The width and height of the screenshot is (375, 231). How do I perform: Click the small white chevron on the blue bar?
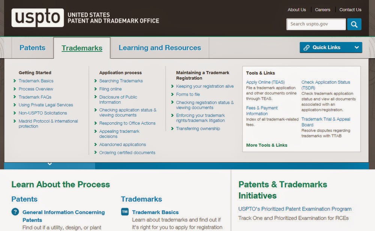click(x=50, y=164)
